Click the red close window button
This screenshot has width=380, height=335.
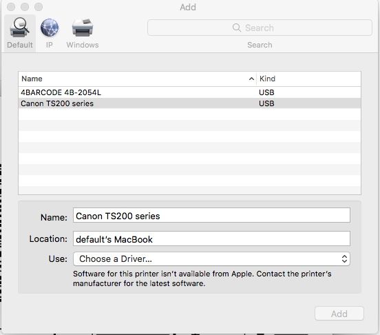pyautogui.click(x=11, y=7)
